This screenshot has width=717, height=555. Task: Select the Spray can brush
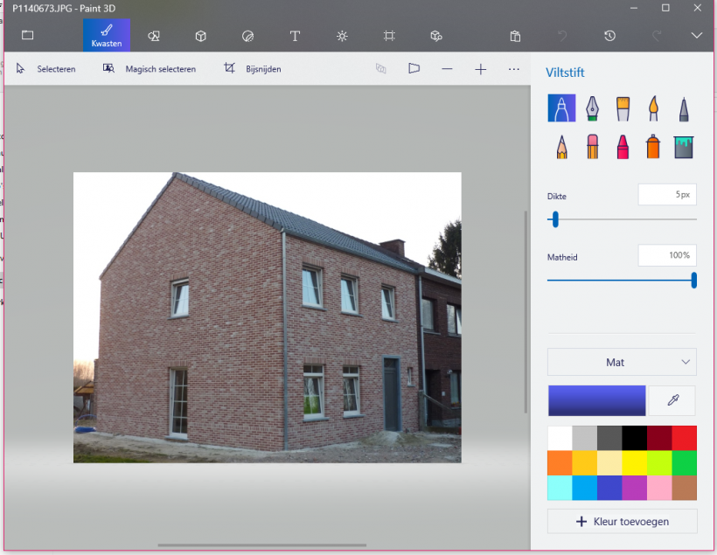point(653,146)
